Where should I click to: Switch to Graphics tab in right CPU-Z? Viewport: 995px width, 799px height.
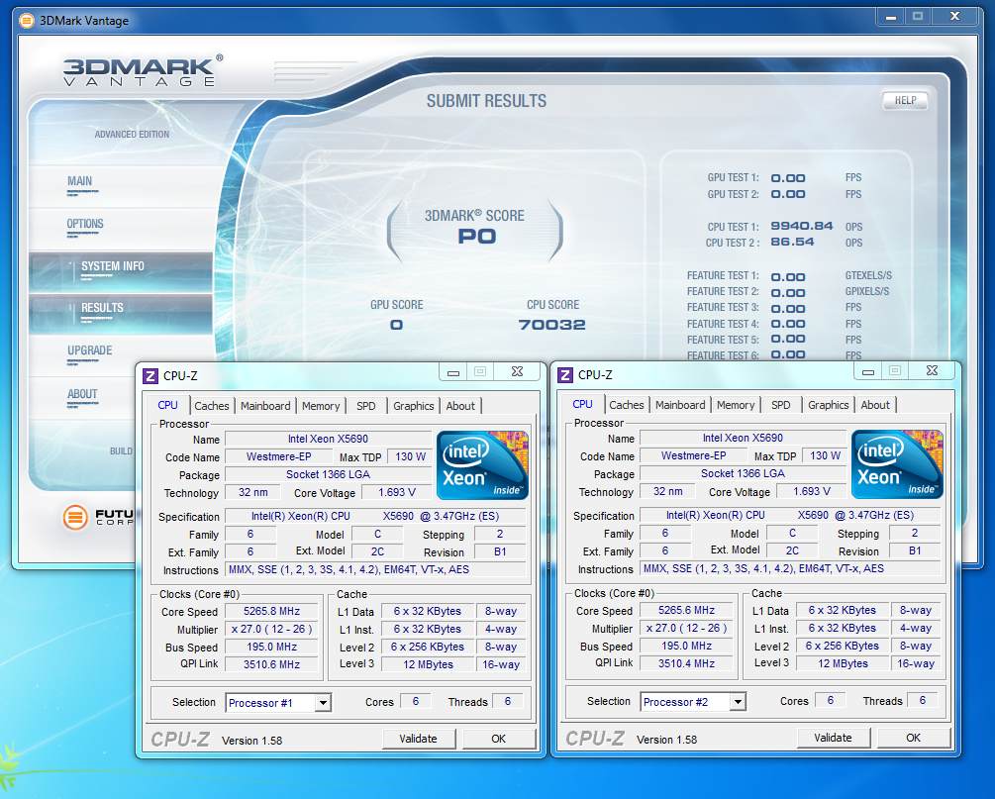point(828,405)
